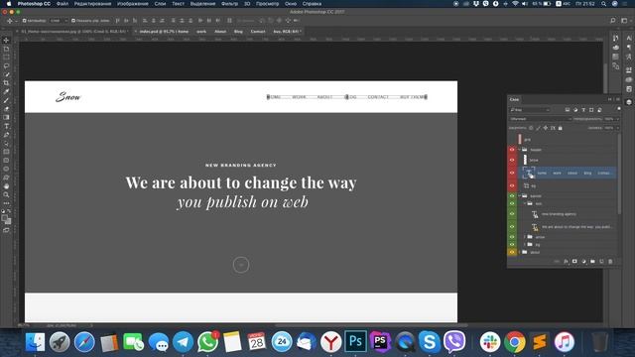
Task: Toggle Show Transform Controls checkbox
Action: (73, 20)
